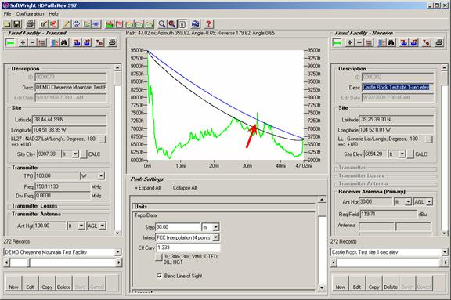Image resolution: width=451 pixels, height=300 pixels.
Task: Open the File menu
Action: pos(7,13)
